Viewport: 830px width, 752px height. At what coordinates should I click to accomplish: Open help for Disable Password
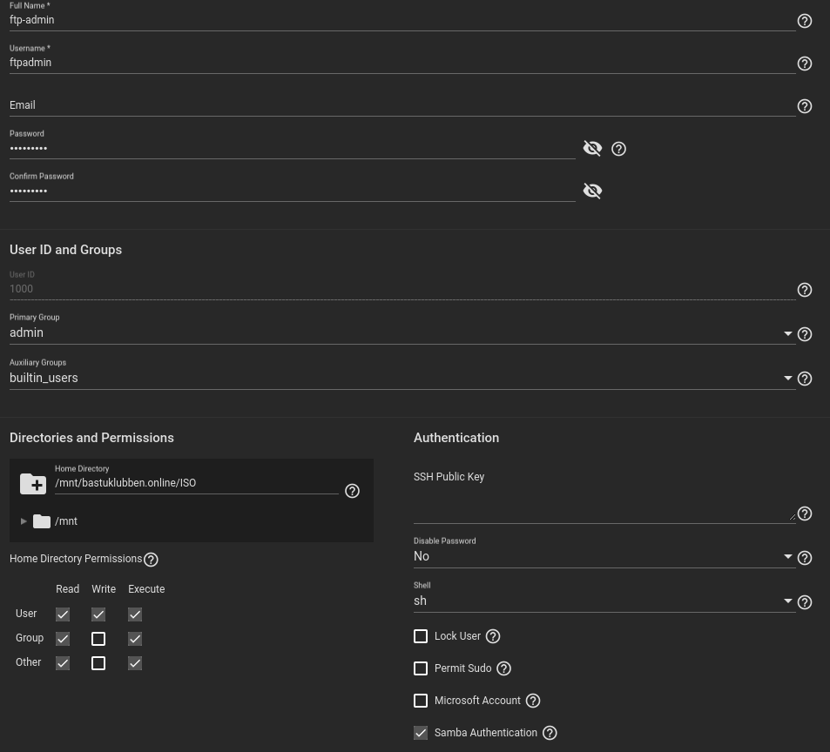click(804, 558)
